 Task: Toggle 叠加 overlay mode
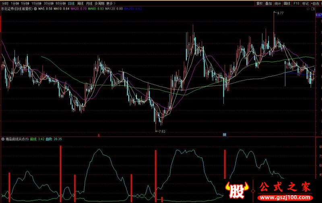(x=268, y=3)
